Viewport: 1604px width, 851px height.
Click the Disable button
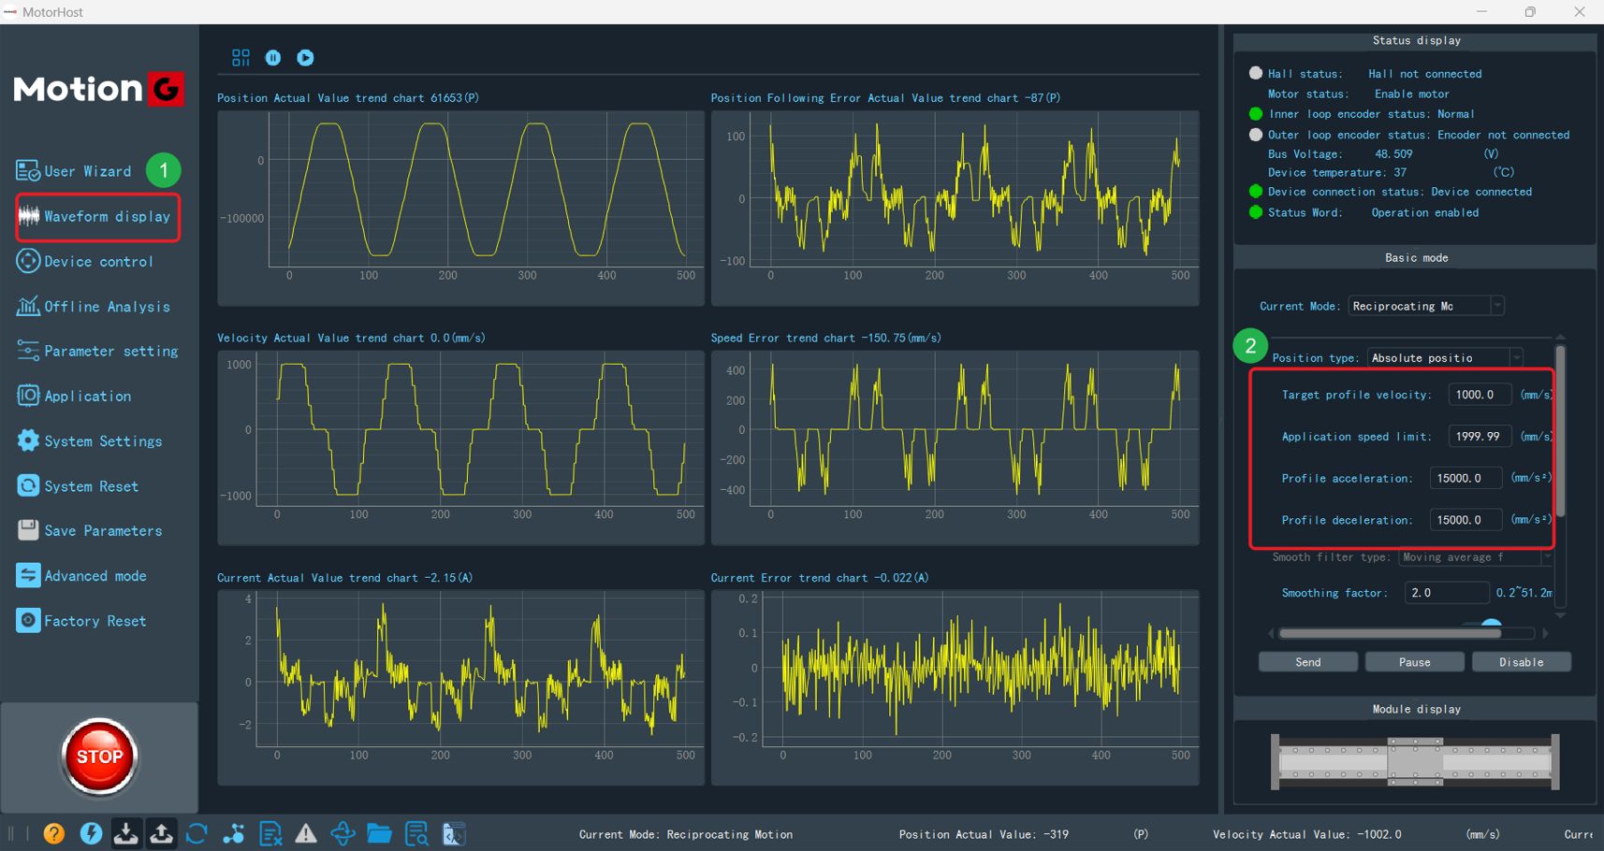(1522, 662)
